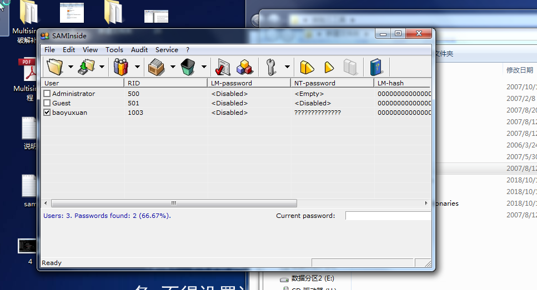Open the Edit menu
Image resolution: width=537 pixels, height=290 pixels.
click(69, 49)
